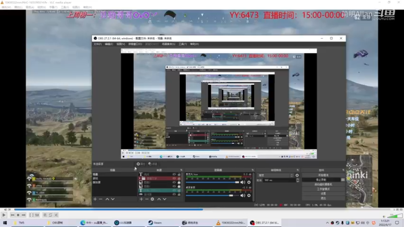Image resolution: width=404 pixels, height=227 pixels.
Task: Click the VLC seek progress bar
Action: click(203, 209)
